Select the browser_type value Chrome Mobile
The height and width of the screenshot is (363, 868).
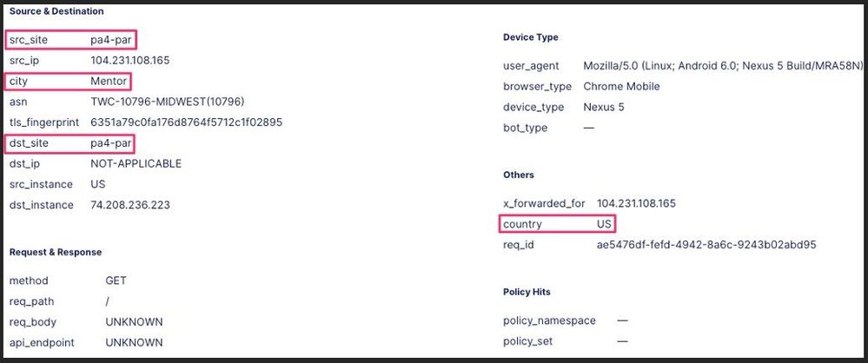(x=621, y=87)
